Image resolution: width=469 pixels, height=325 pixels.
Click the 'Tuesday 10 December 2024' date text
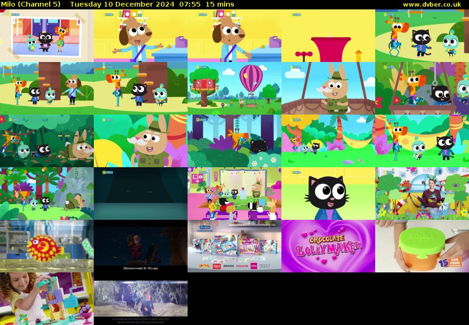[122, 4]
